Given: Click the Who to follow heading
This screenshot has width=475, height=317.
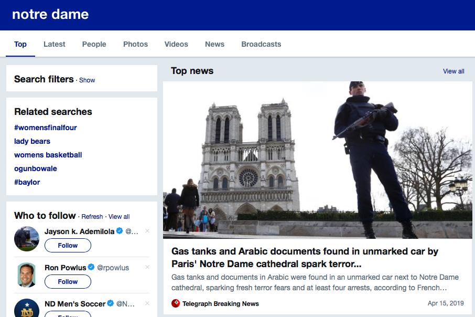Looking at the screenshot, I should tap(45, 216).
